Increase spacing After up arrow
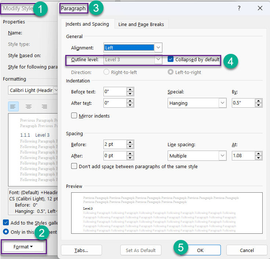Image resolution: width=270 pixels, height=259 pixels. [130, 153]
